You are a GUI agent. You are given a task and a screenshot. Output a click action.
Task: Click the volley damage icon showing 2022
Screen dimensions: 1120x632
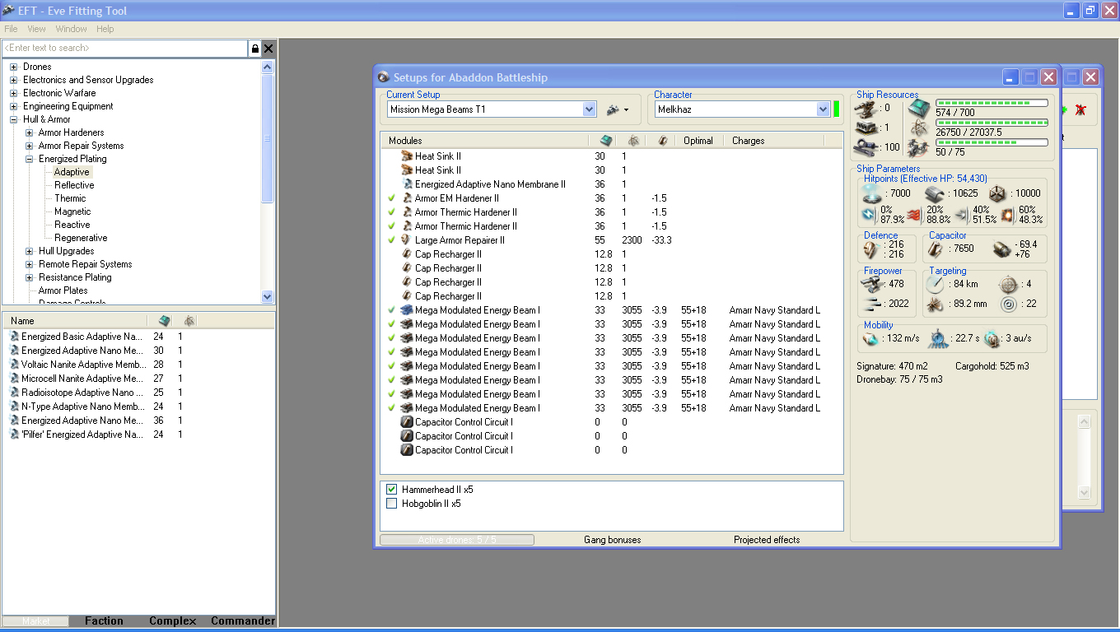(x=871, y=304)
